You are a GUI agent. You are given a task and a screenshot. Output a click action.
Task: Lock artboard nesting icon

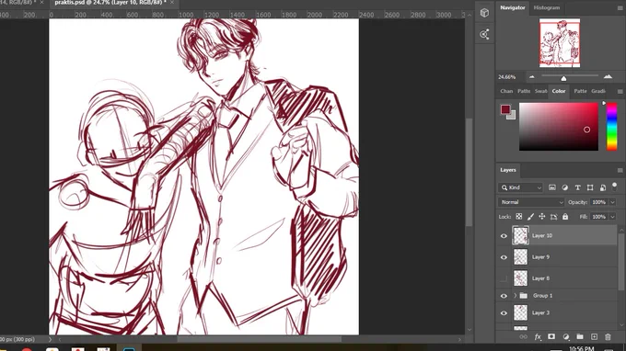(553, 217)
